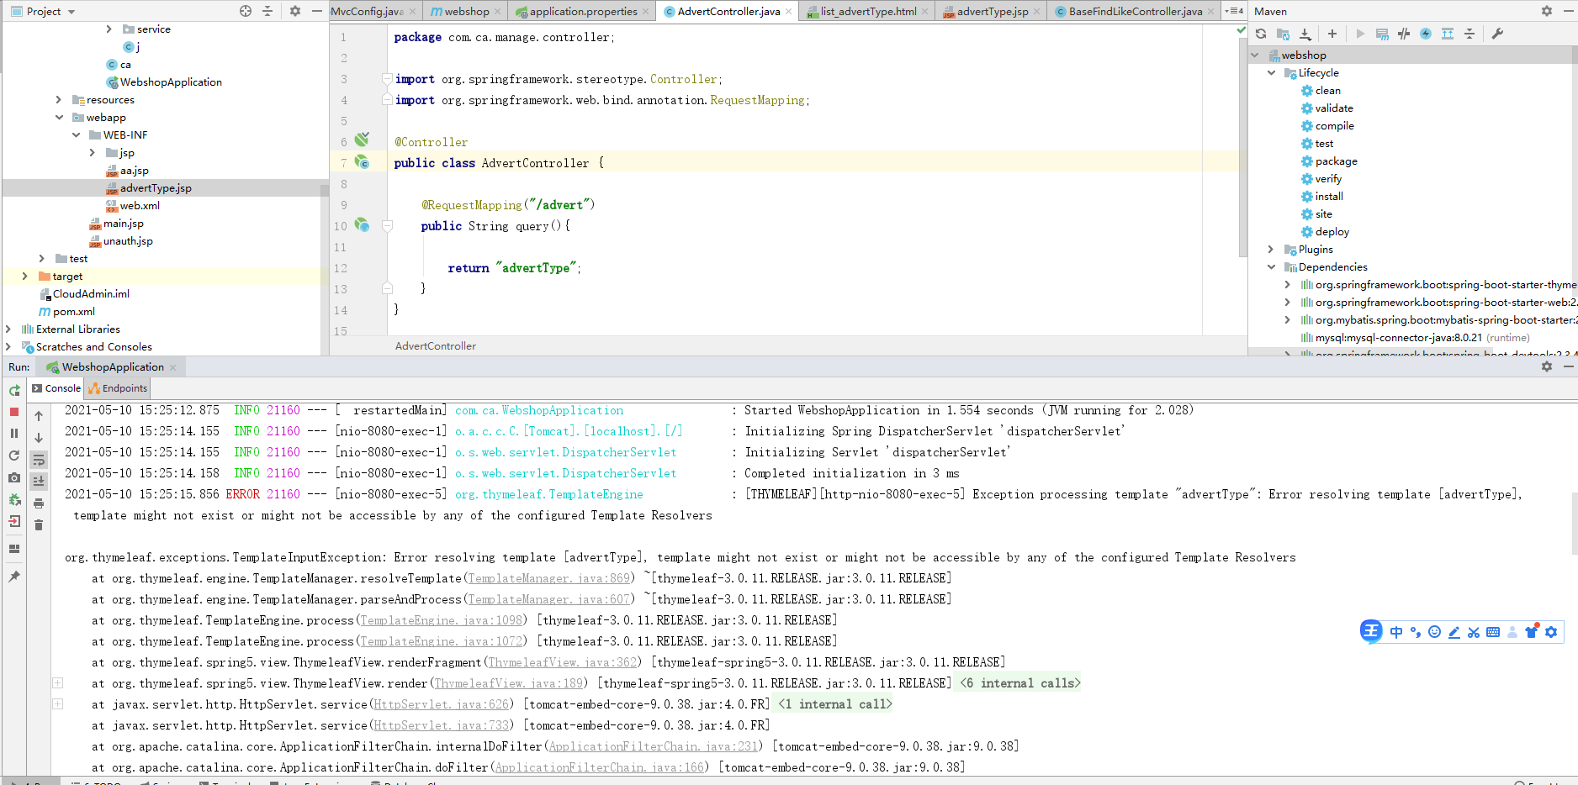The image size is (1578, 785).
Task: Reload all Maven projects
Action: [x=1260, y=34]
